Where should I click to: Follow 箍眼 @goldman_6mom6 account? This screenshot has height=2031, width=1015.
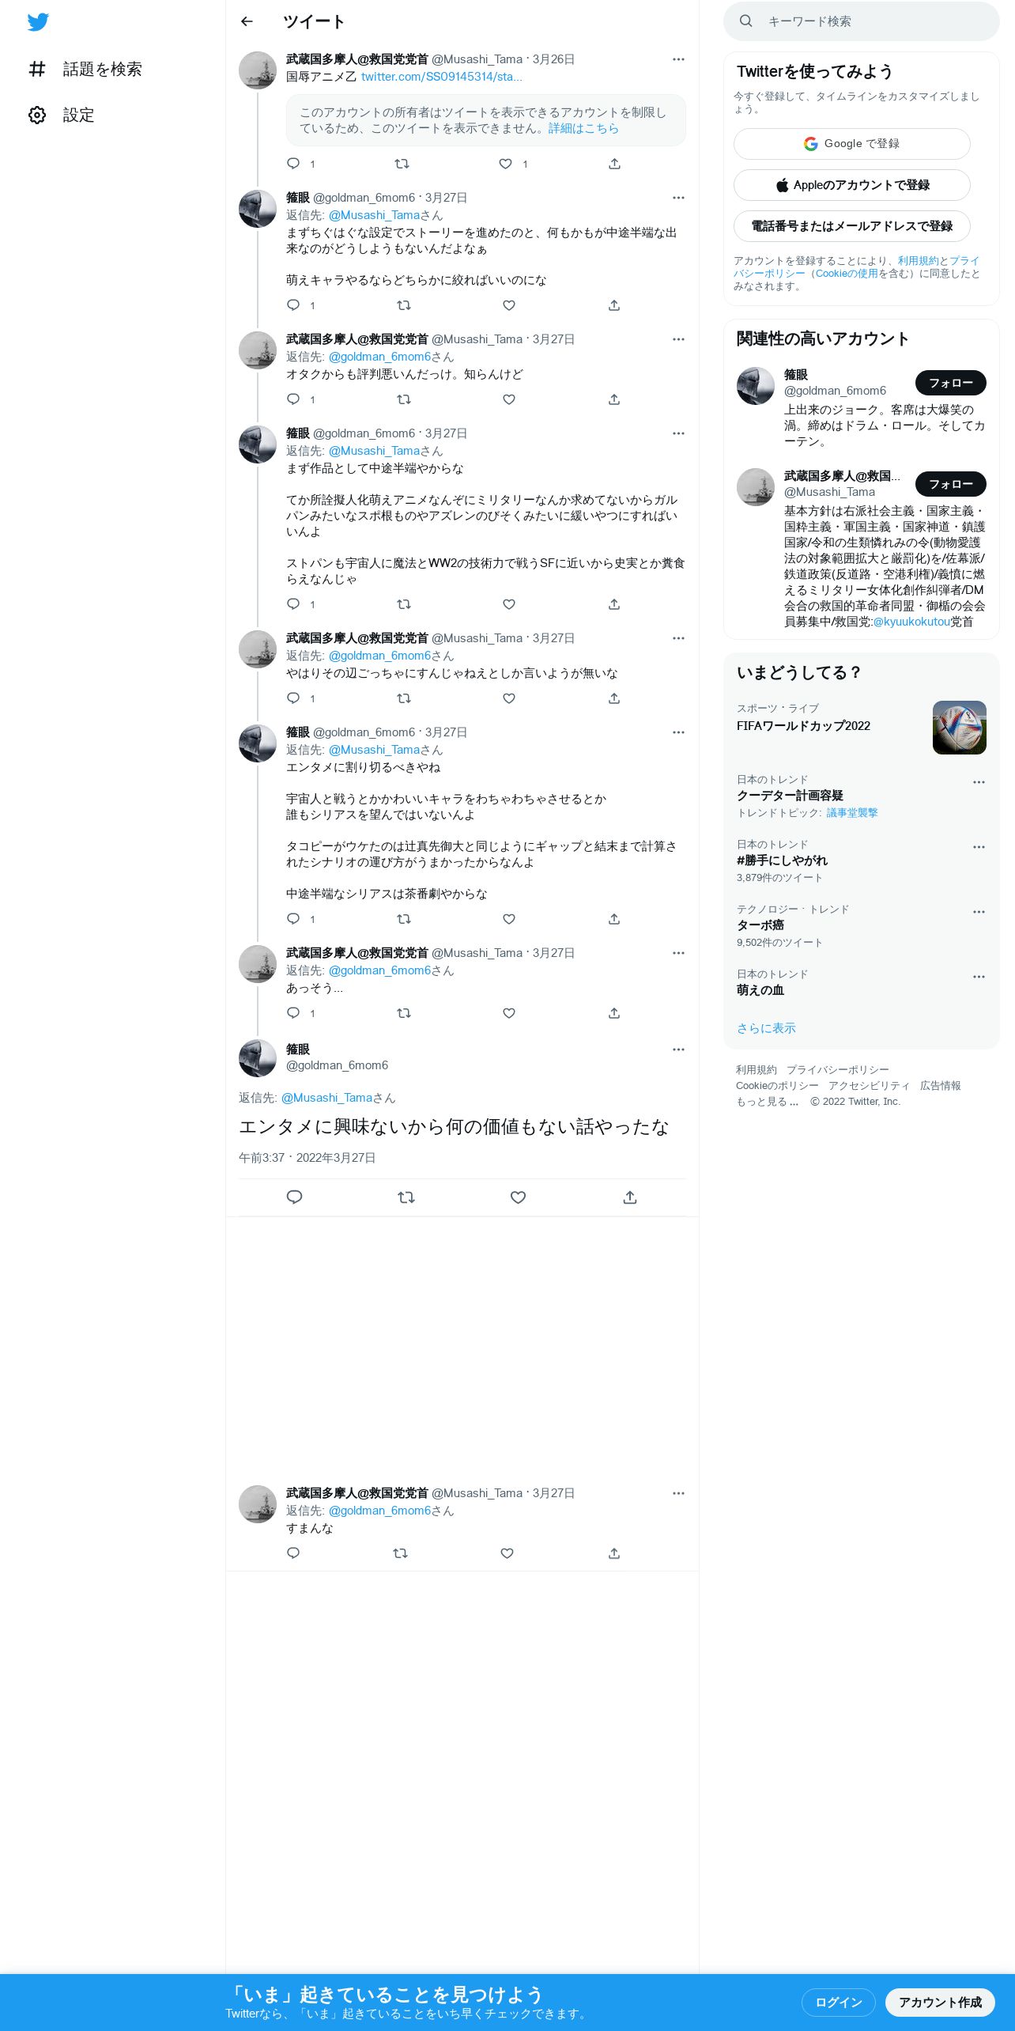click(x=950, y=383)
